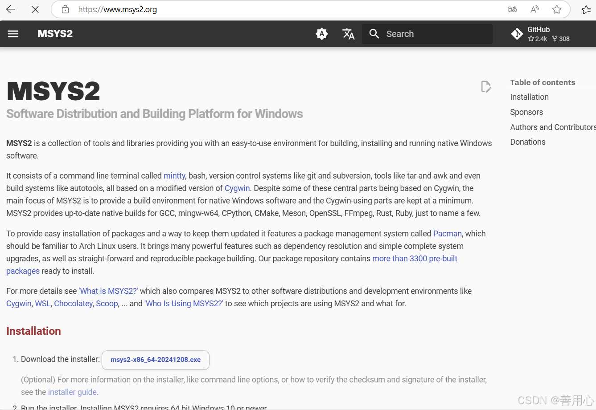The height and width of the screenshot is (410, 596).
Task: Edit this page via pencil icon
Action: (486, 86)
